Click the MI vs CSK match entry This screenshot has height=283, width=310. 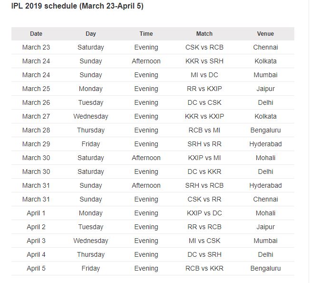(204, 241)
